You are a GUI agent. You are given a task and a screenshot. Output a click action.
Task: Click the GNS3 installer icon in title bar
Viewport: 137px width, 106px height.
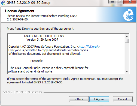point(3,3)
